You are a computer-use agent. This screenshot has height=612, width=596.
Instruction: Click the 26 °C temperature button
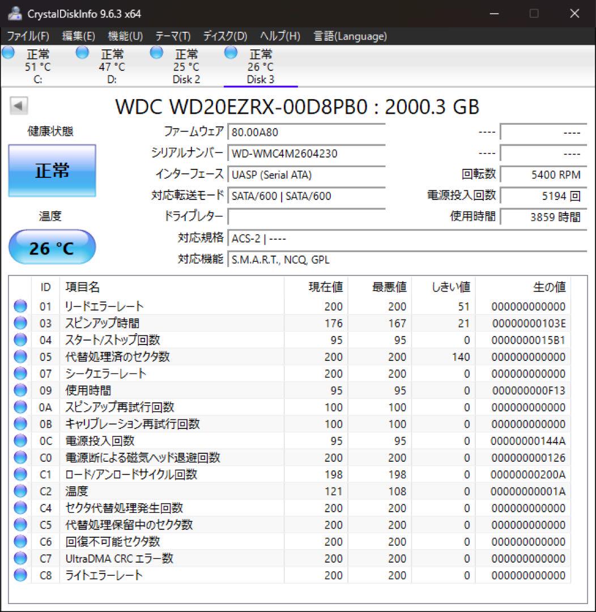[x=52, y=248]
